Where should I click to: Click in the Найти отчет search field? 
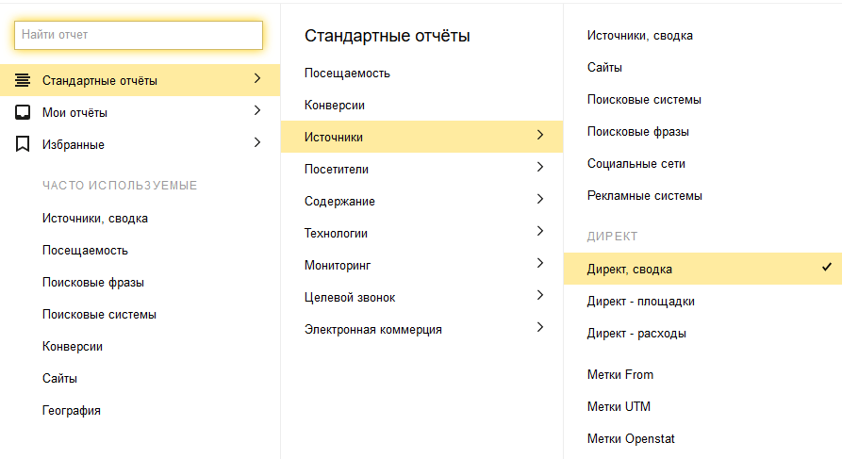tap(139, 35)
